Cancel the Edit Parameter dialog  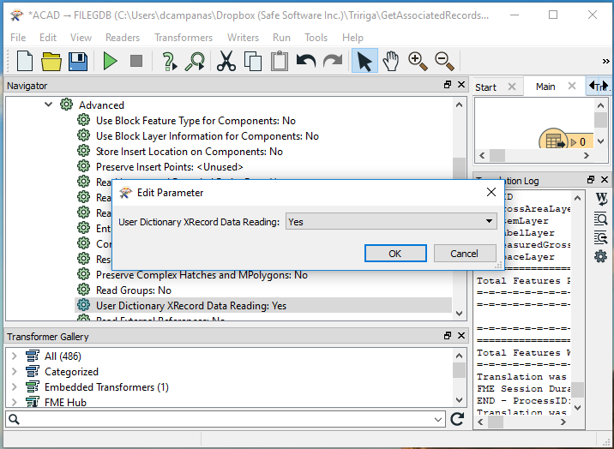point(465,254)
